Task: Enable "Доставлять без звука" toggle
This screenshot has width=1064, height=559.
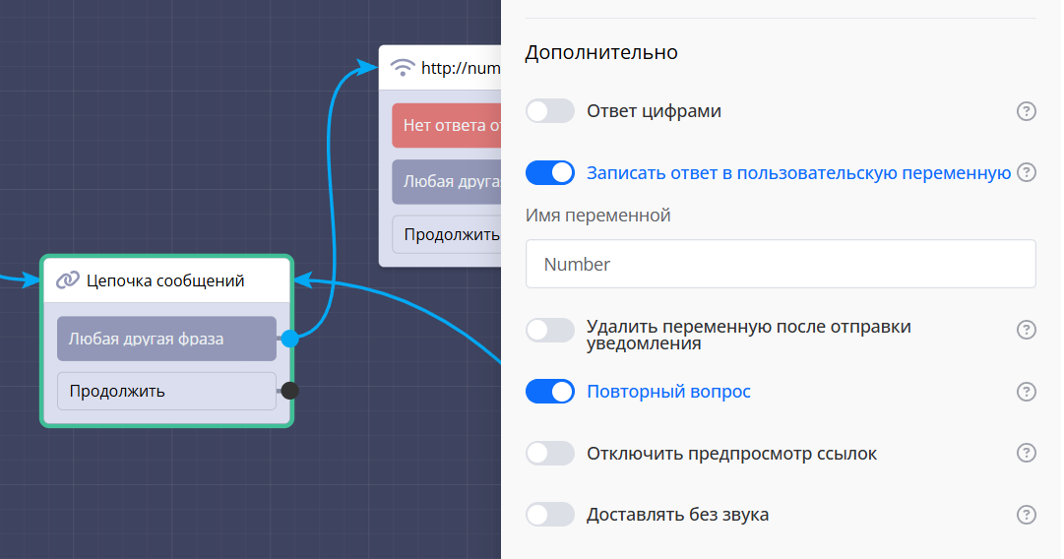Action: [549, 515]
